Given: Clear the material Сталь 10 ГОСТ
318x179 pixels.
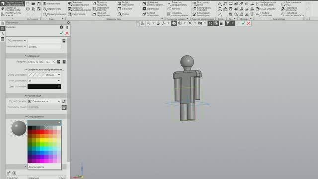Looking at the screenshot, I should coord(54,62).
